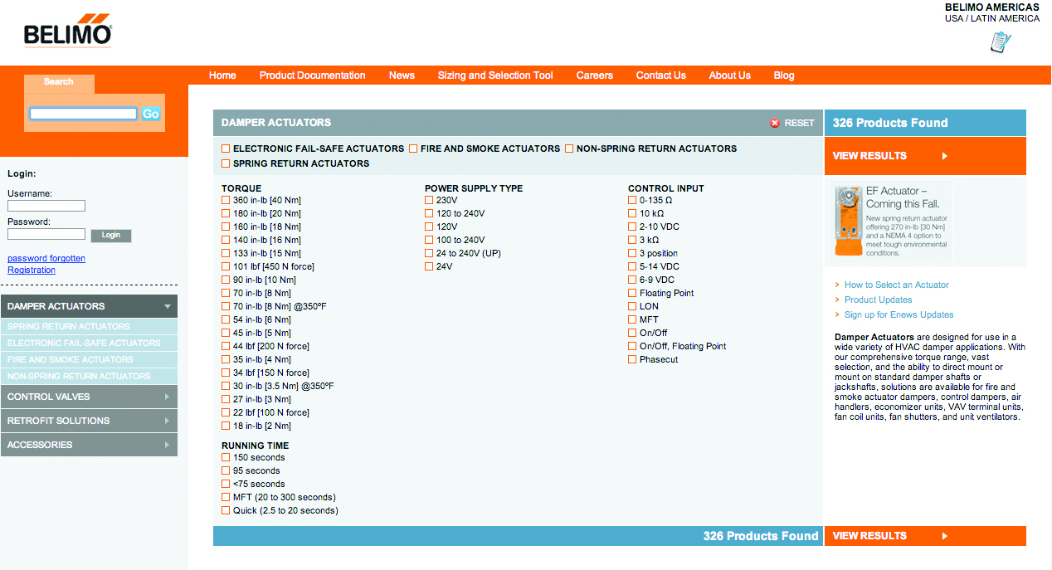The height and width of the screenshot is (570, 1052).
Task: Expand the Retrofit Solutions sidebar menu
Action: point(89,421)
